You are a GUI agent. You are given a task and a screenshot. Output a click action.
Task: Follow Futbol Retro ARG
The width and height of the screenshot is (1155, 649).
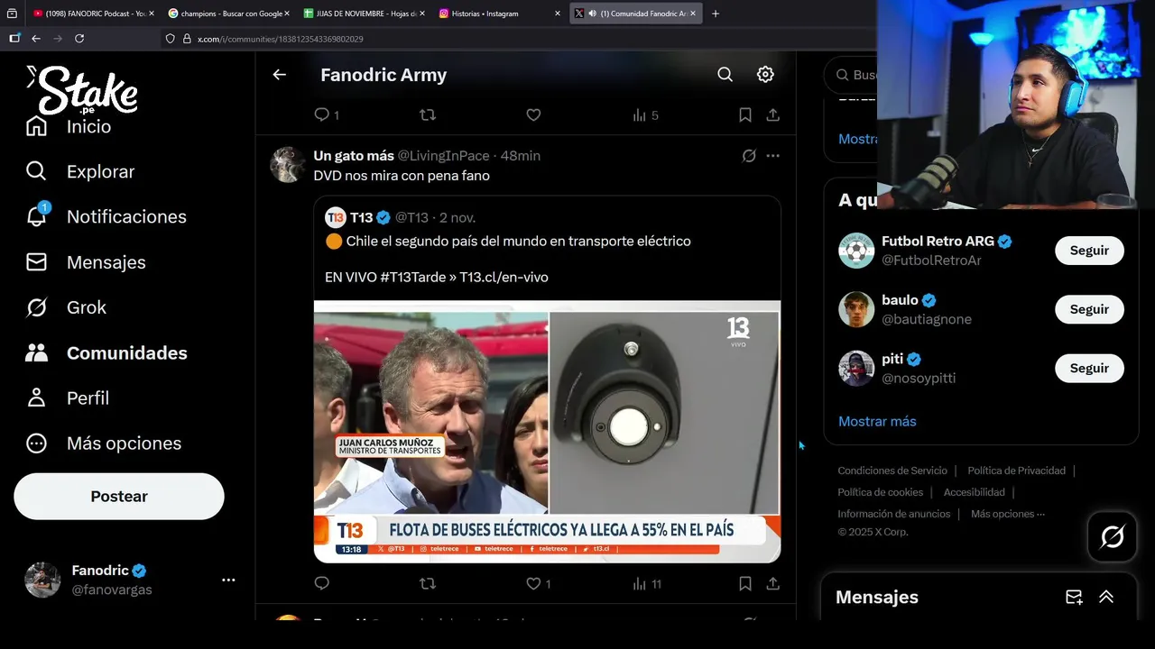click(x=1089, y=251)
